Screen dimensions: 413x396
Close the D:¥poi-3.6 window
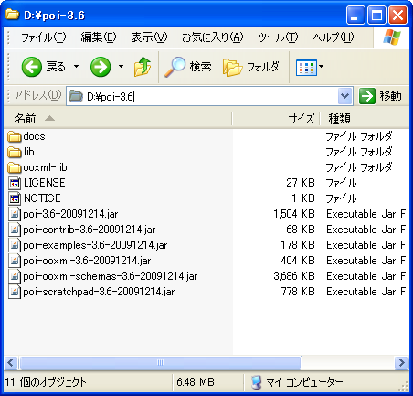398,16
